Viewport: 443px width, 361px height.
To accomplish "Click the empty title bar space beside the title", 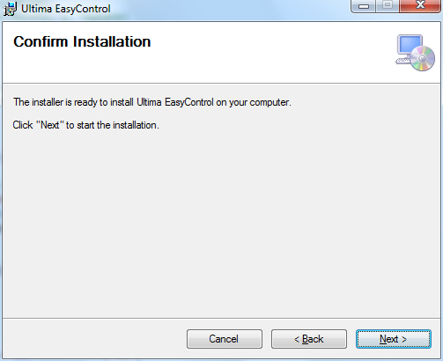I will tap(229, 9).
